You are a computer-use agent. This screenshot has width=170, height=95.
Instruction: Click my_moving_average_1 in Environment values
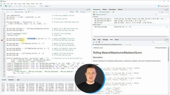(x=103, y=19)
